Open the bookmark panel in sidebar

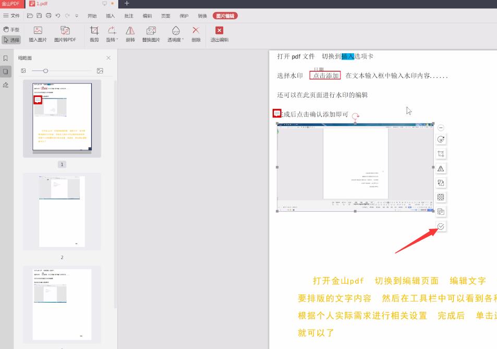(6, 58)
